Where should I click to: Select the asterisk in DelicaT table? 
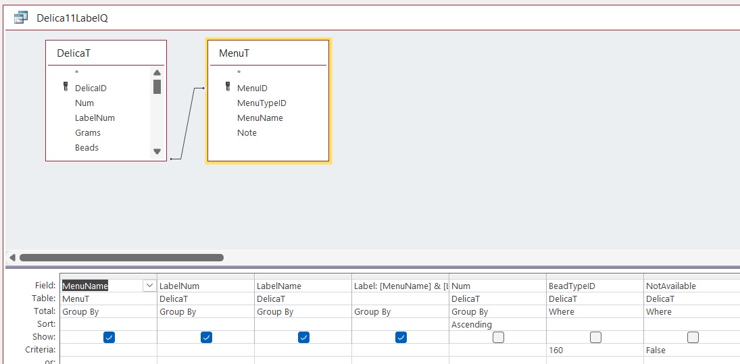click(76, 73)
